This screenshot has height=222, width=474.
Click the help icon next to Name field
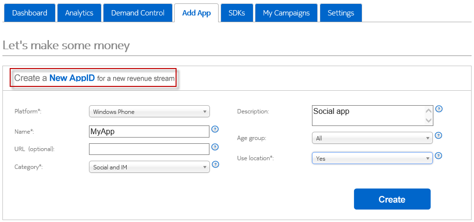(216, 129)
